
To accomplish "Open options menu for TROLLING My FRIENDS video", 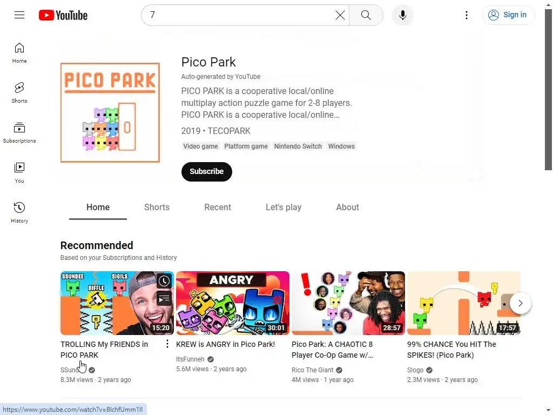I will (167, 344).
